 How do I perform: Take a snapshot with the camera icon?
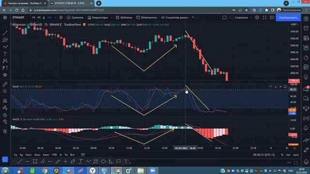(272, 17)
